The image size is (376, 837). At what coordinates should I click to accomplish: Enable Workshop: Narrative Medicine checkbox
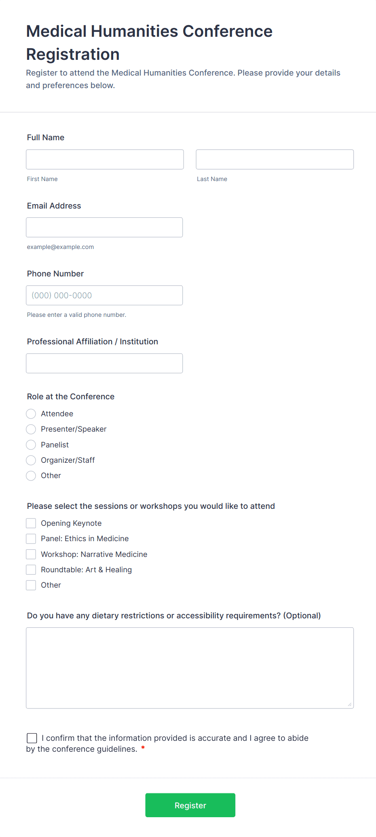point(31,554)
